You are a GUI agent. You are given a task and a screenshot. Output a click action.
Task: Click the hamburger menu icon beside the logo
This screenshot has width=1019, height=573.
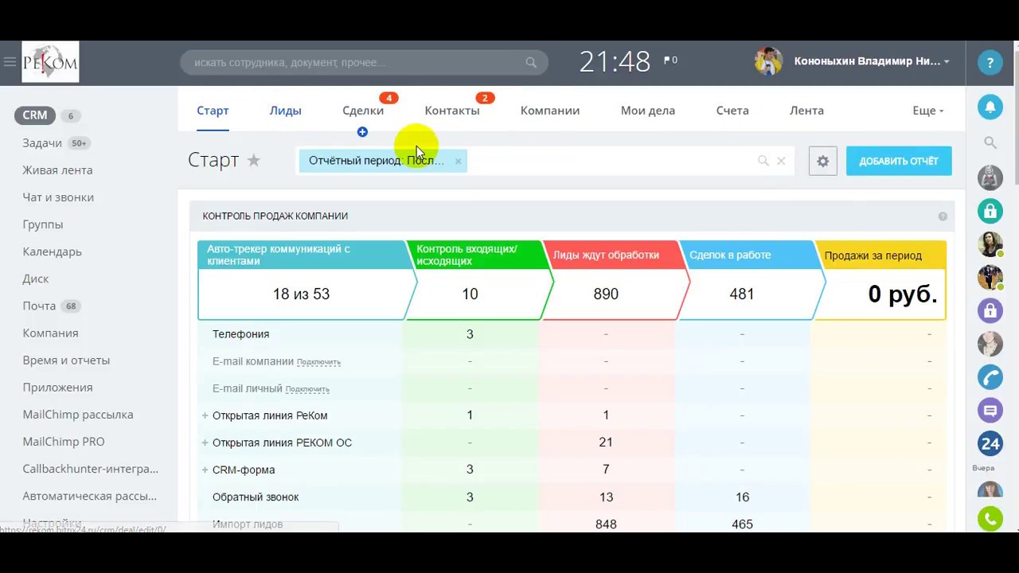point(10,62)
